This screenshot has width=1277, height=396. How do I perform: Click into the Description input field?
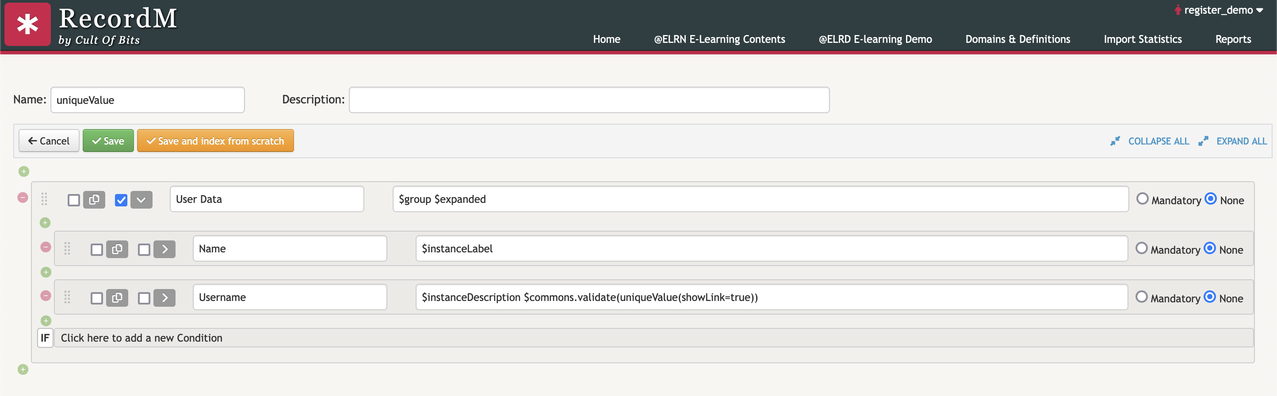pyautogui.click(x=589, y=100)
